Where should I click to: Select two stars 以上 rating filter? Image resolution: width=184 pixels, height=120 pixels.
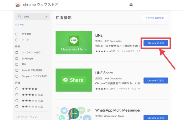[x=17, y=107]
